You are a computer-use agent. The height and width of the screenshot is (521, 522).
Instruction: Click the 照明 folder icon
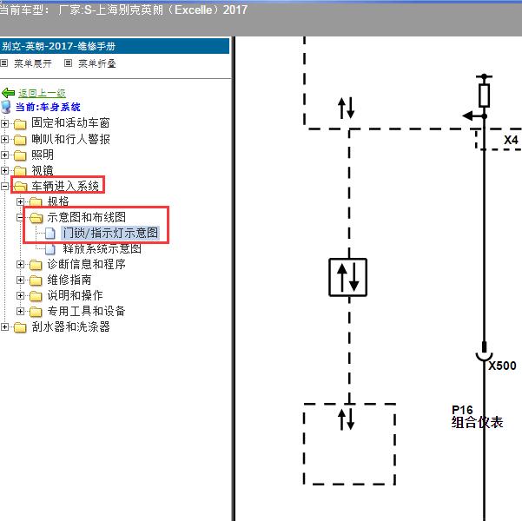pyautogui.click(x=20, y=155)
